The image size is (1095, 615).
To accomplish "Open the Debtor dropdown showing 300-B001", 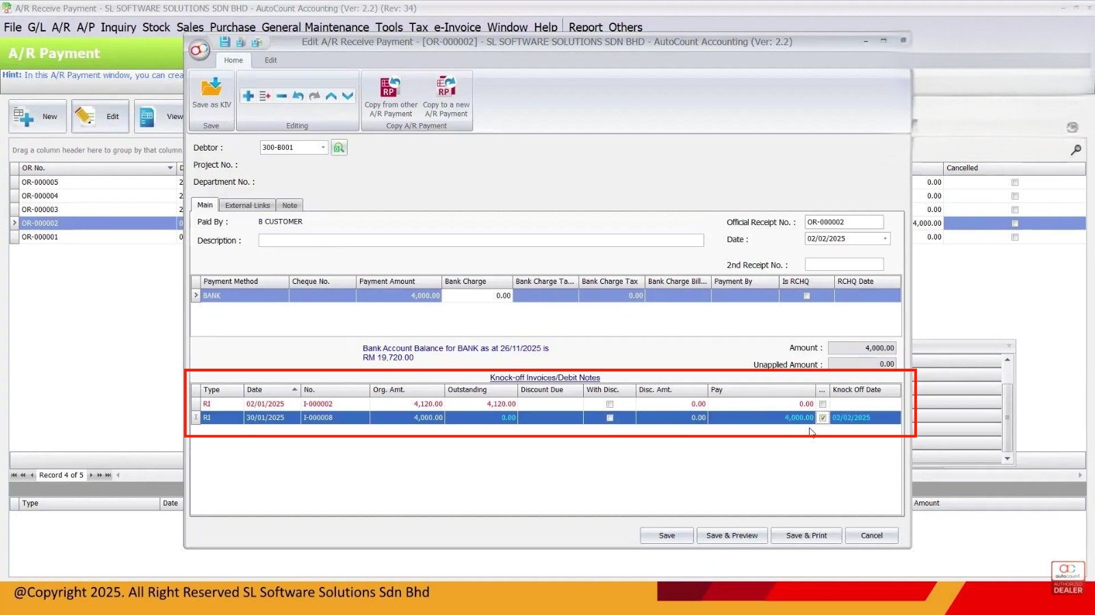I will click(x=323, y=148).
